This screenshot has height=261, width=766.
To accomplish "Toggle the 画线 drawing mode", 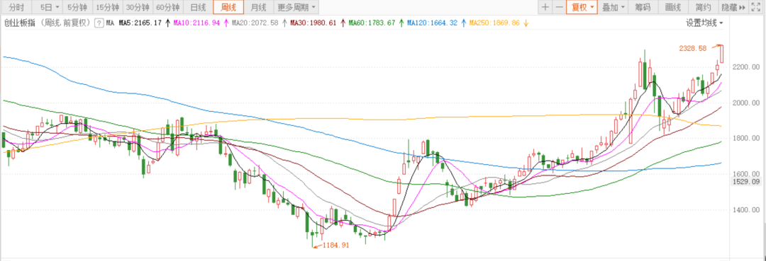I will 672,7.
